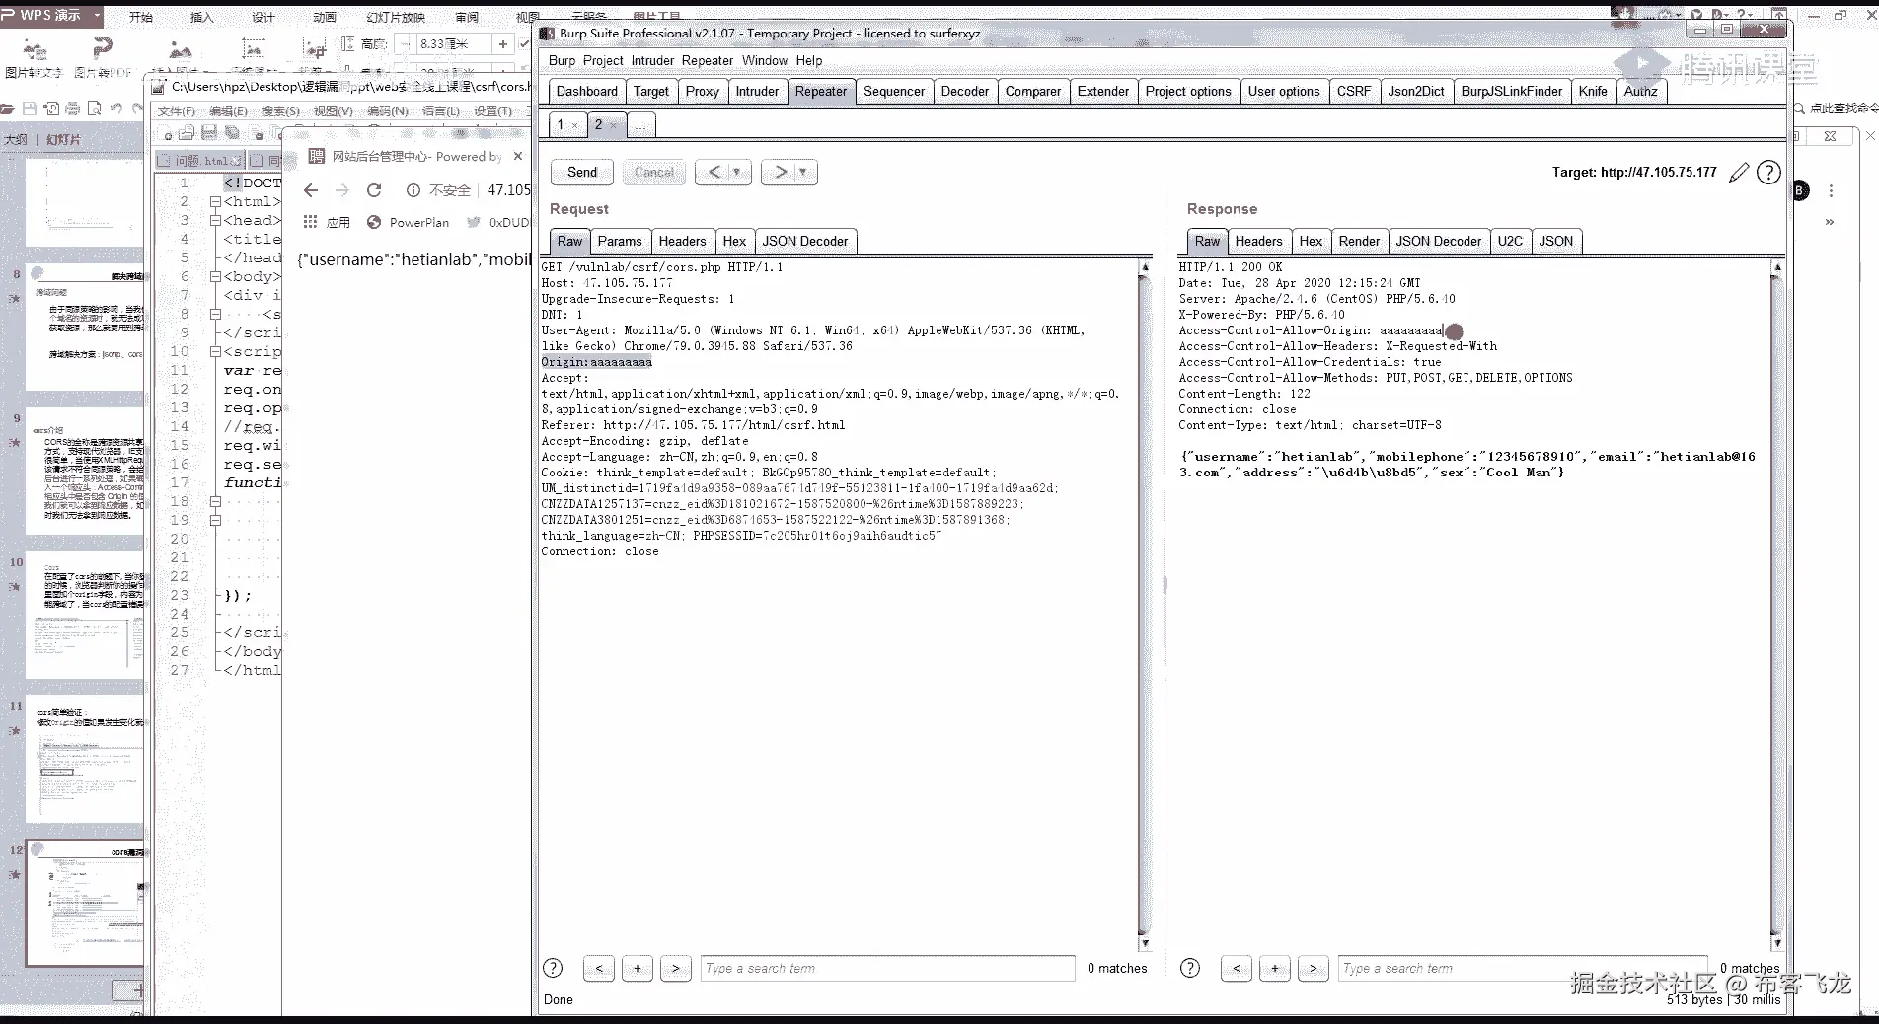The image size is (1879, 1024).
Task: Jump to previous match in Response search
Action: point(1237,968)
